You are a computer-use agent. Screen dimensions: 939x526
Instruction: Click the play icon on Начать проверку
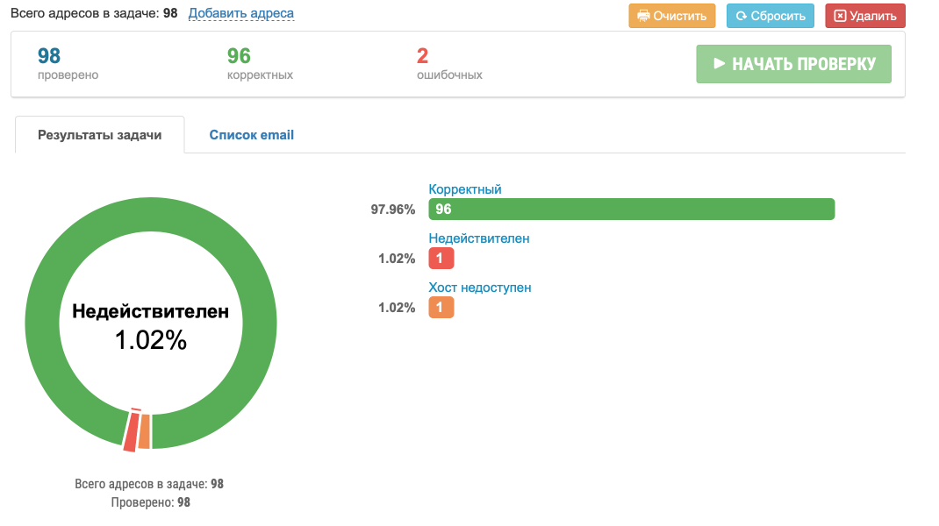point(720,64)
